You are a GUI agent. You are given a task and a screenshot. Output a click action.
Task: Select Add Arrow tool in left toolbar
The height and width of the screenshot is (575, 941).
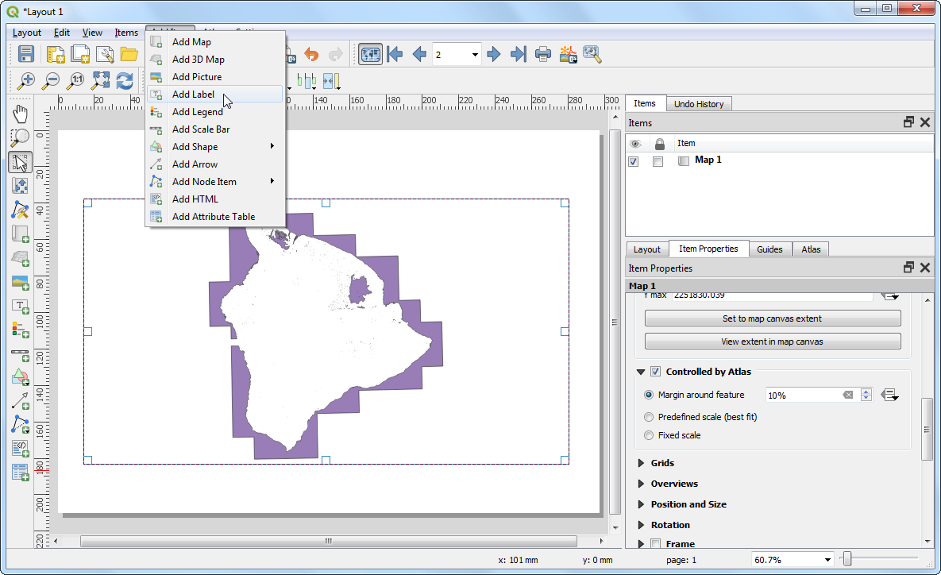point(21,400)
